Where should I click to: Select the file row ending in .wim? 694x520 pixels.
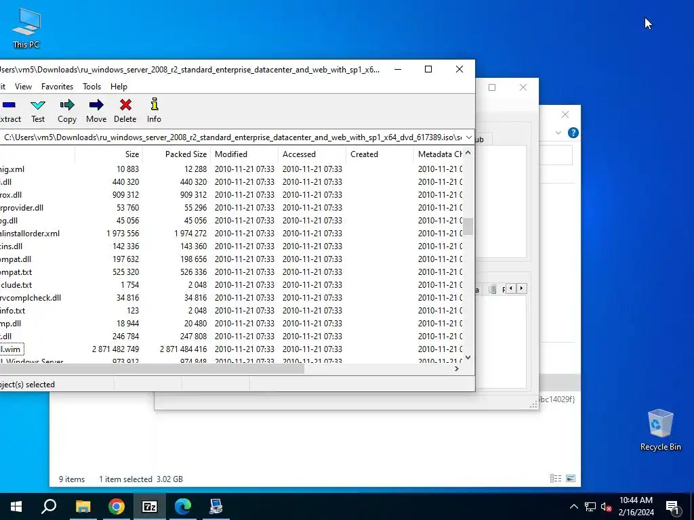(x=231, y=349)
